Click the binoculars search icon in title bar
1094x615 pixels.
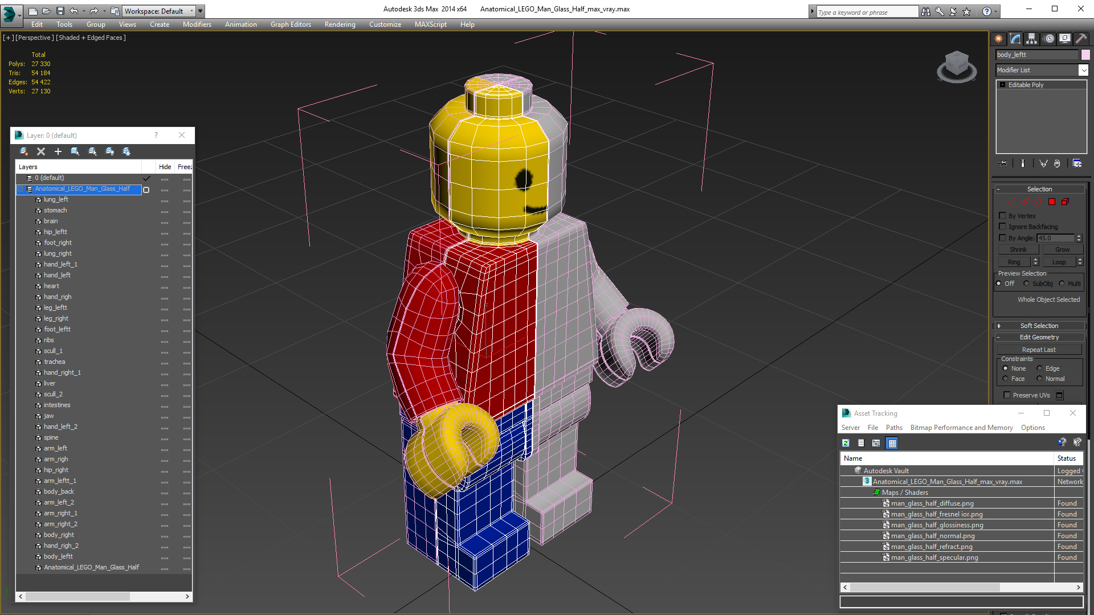pyautogui.click(x=926, y=11)
